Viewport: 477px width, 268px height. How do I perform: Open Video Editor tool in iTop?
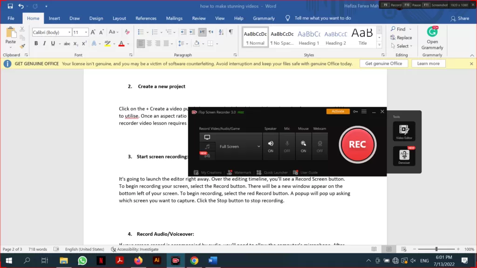pyautogui.click(x=404, y=131)
